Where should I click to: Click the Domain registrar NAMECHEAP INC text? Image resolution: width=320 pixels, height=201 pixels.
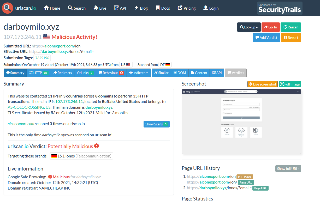pos(39,188)
